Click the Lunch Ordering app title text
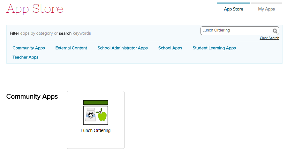Viewport: 287px width, 153px height. tap(95, 130)
